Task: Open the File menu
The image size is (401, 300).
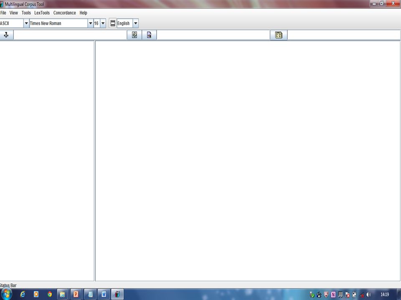Action: (3, 13)
